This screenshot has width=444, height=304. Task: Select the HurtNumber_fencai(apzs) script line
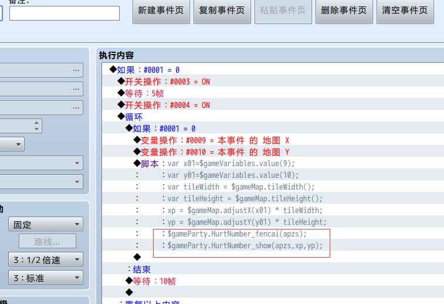(x=273, y=234)
